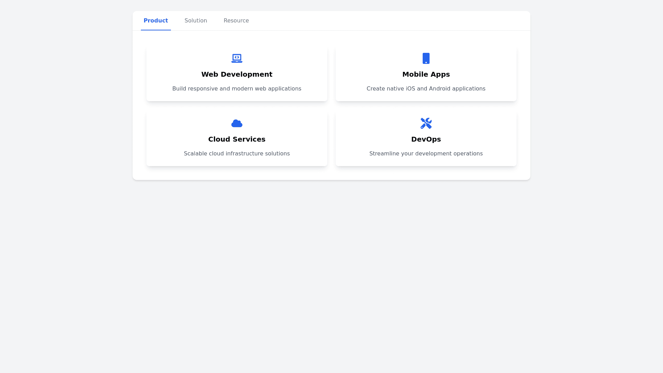Select the Resource tab

[x=236, y=21]
